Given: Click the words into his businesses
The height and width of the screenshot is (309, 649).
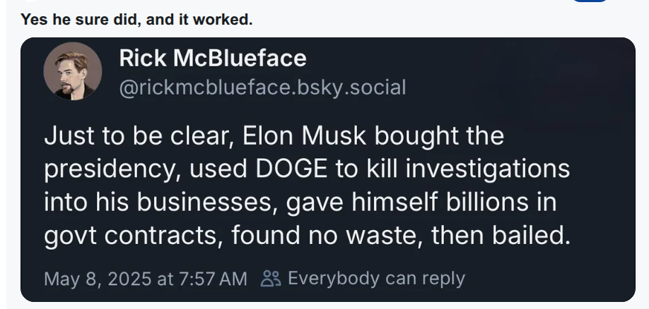Looking at the screenshot, I should point(160,202).
